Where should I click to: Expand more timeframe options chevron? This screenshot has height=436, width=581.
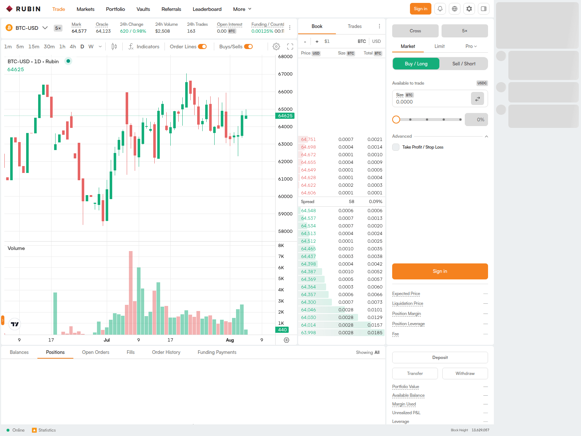tap(100, 47)
